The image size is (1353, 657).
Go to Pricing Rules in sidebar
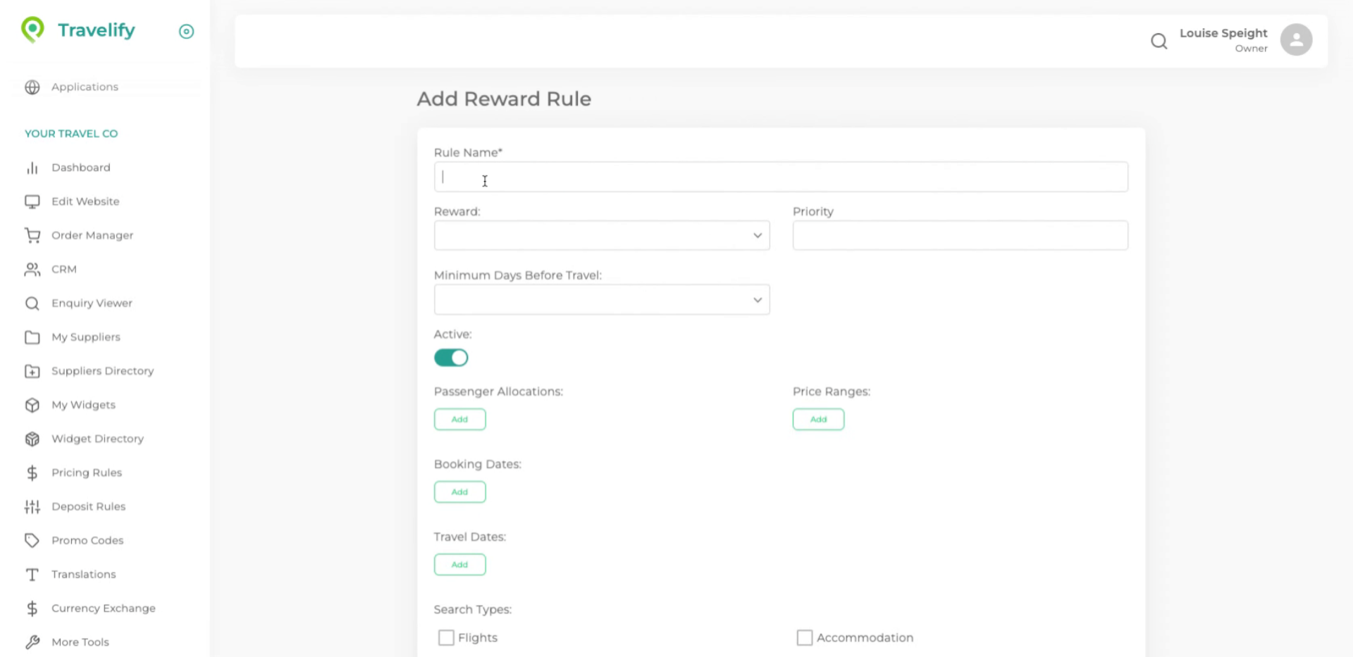pyautogui.click(x=87, y=473)
